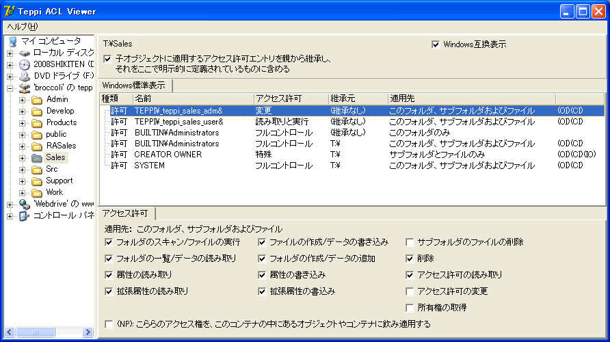This screenshot has height=342, width=610.
Task: Click the Src folder icon
Action: coord(37,170)
